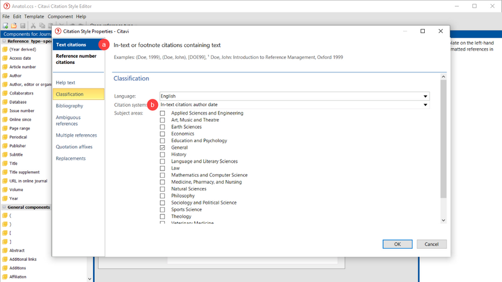Click the Save disk toolbar icon
This screenshot has width=502, height=282.
(23, 25)
